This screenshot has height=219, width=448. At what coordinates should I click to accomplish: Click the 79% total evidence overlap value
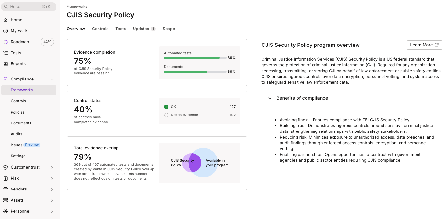(x=83, y=157)
